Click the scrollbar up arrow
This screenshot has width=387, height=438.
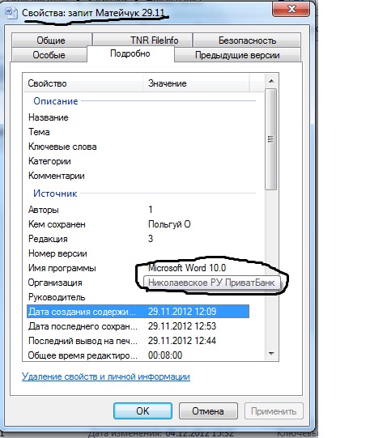click(270, 81)
